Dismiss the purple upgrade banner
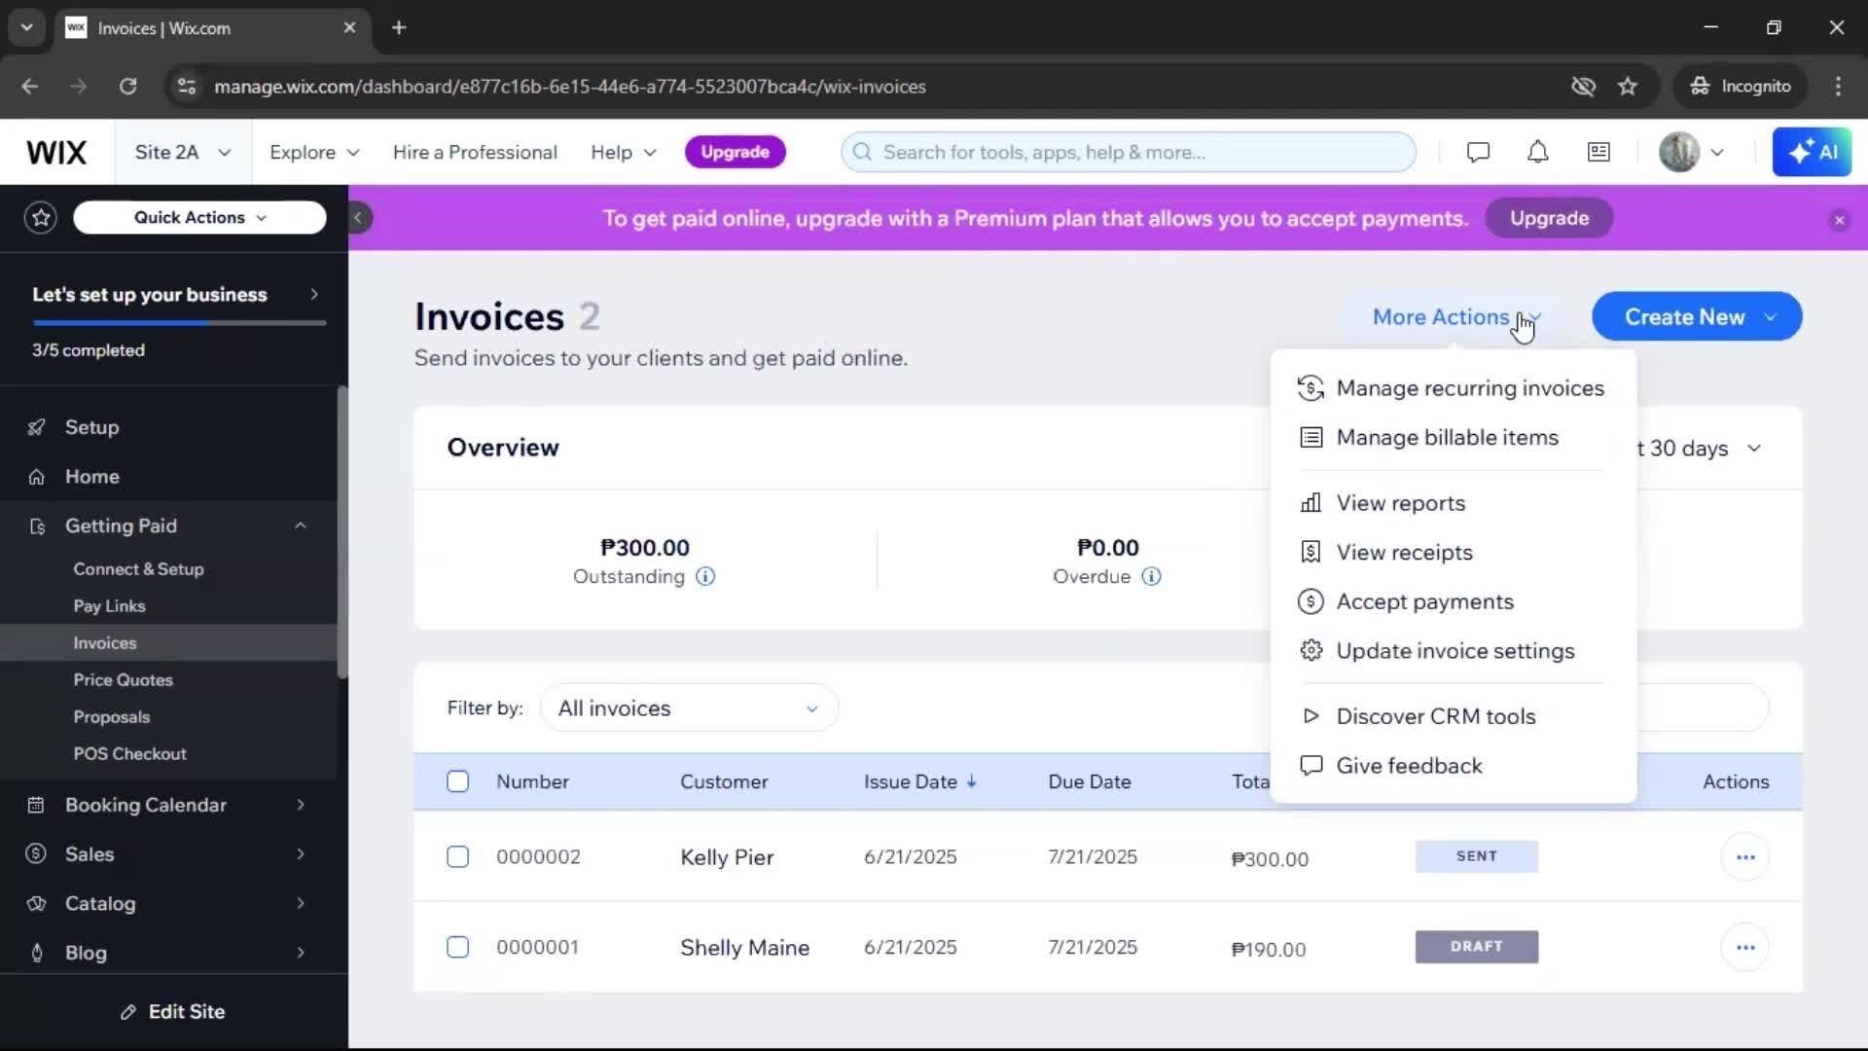 tap(1839, 220)
